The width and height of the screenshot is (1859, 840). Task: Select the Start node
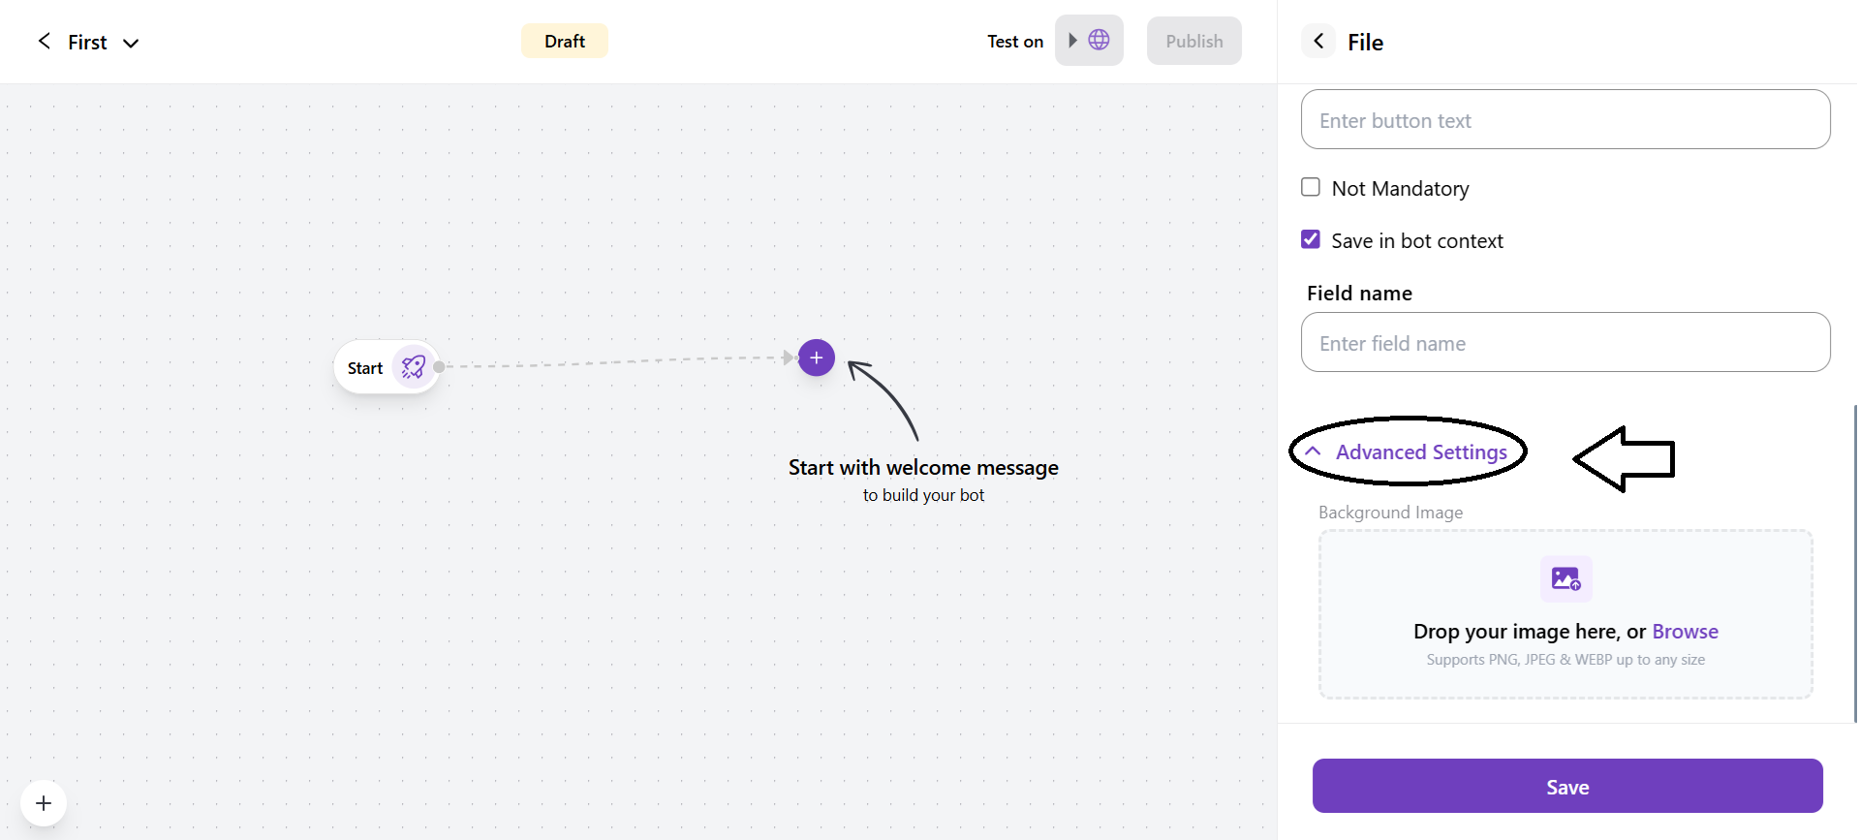pyautogui.click(x=366, y=368)
